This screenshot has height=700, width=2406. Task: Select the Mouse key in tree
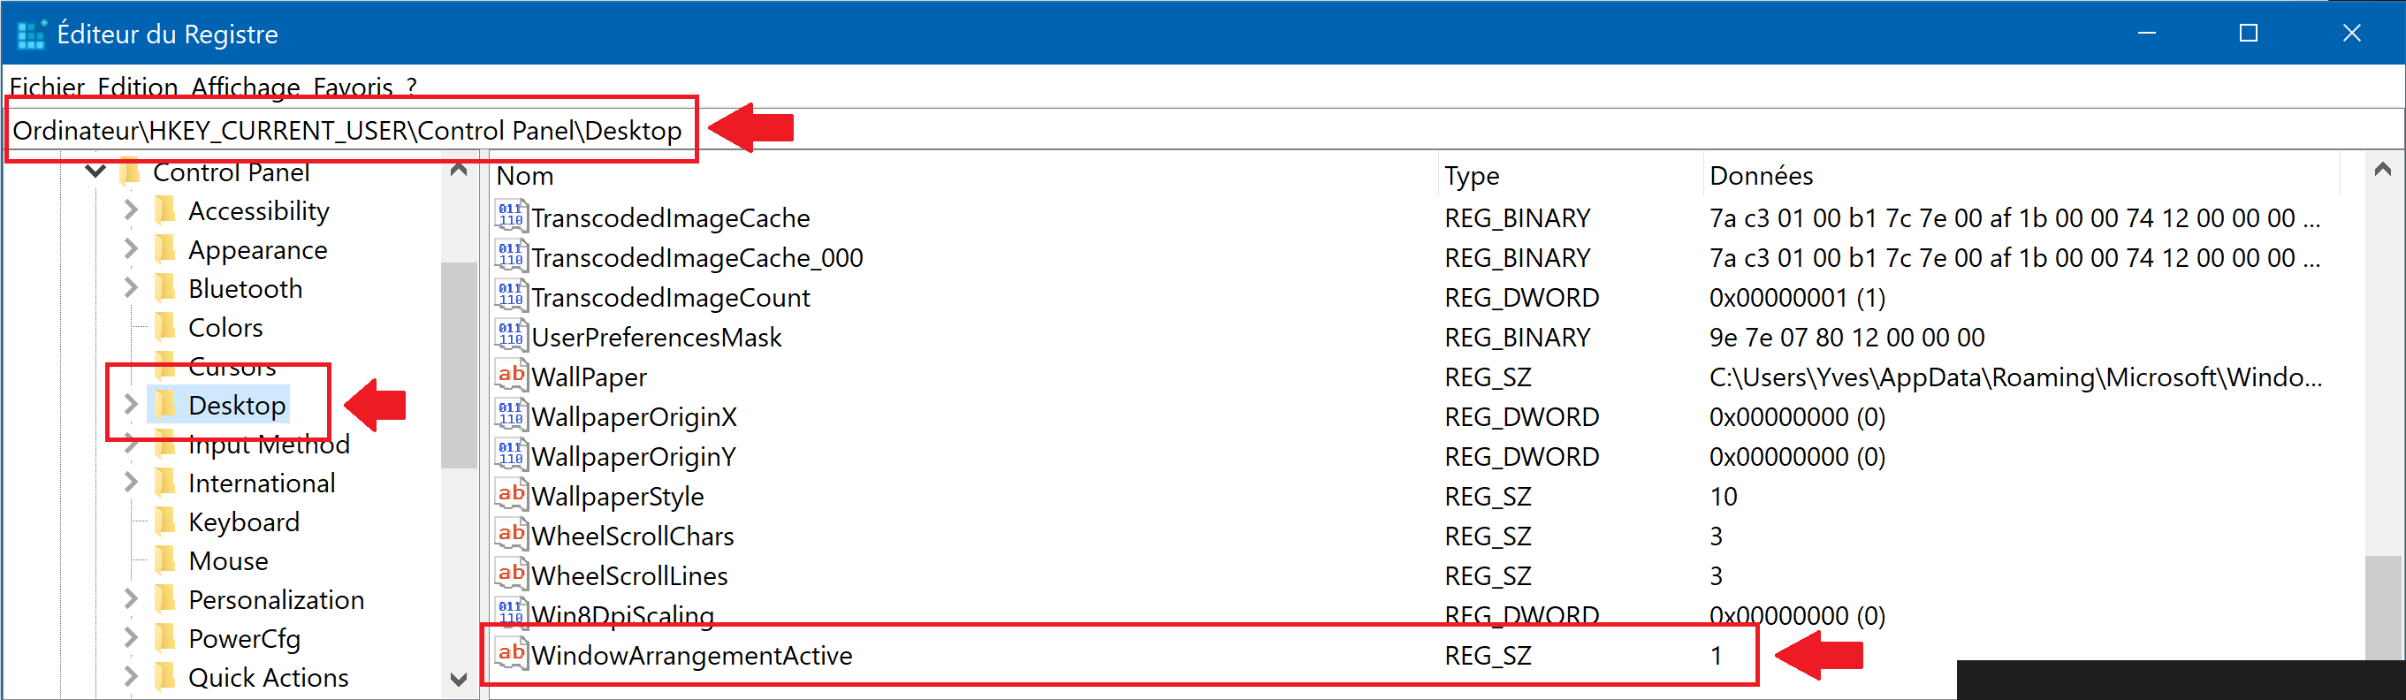point(228,561)
